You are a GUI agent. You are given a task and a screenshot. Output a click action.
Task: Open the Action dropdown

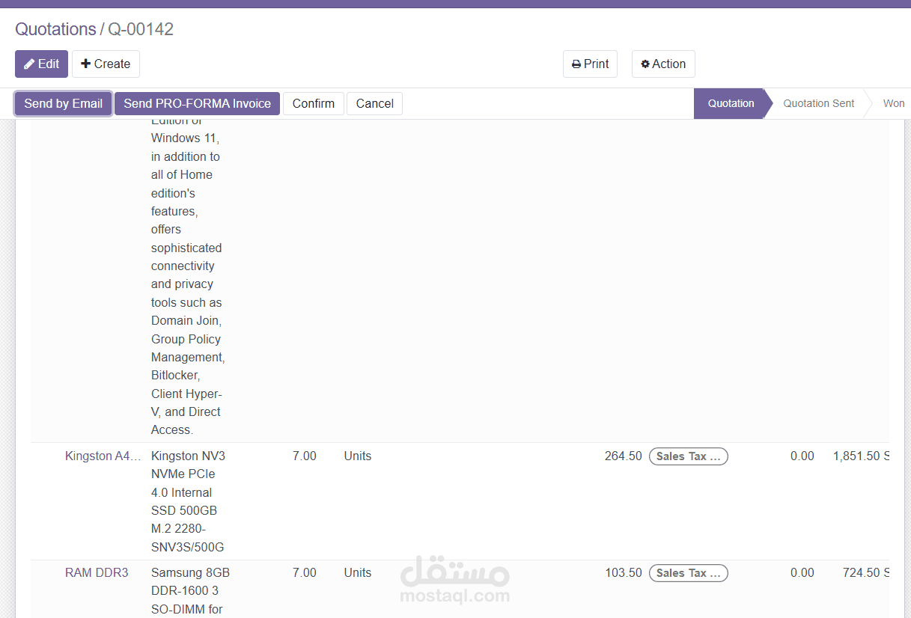coord(663,64)
